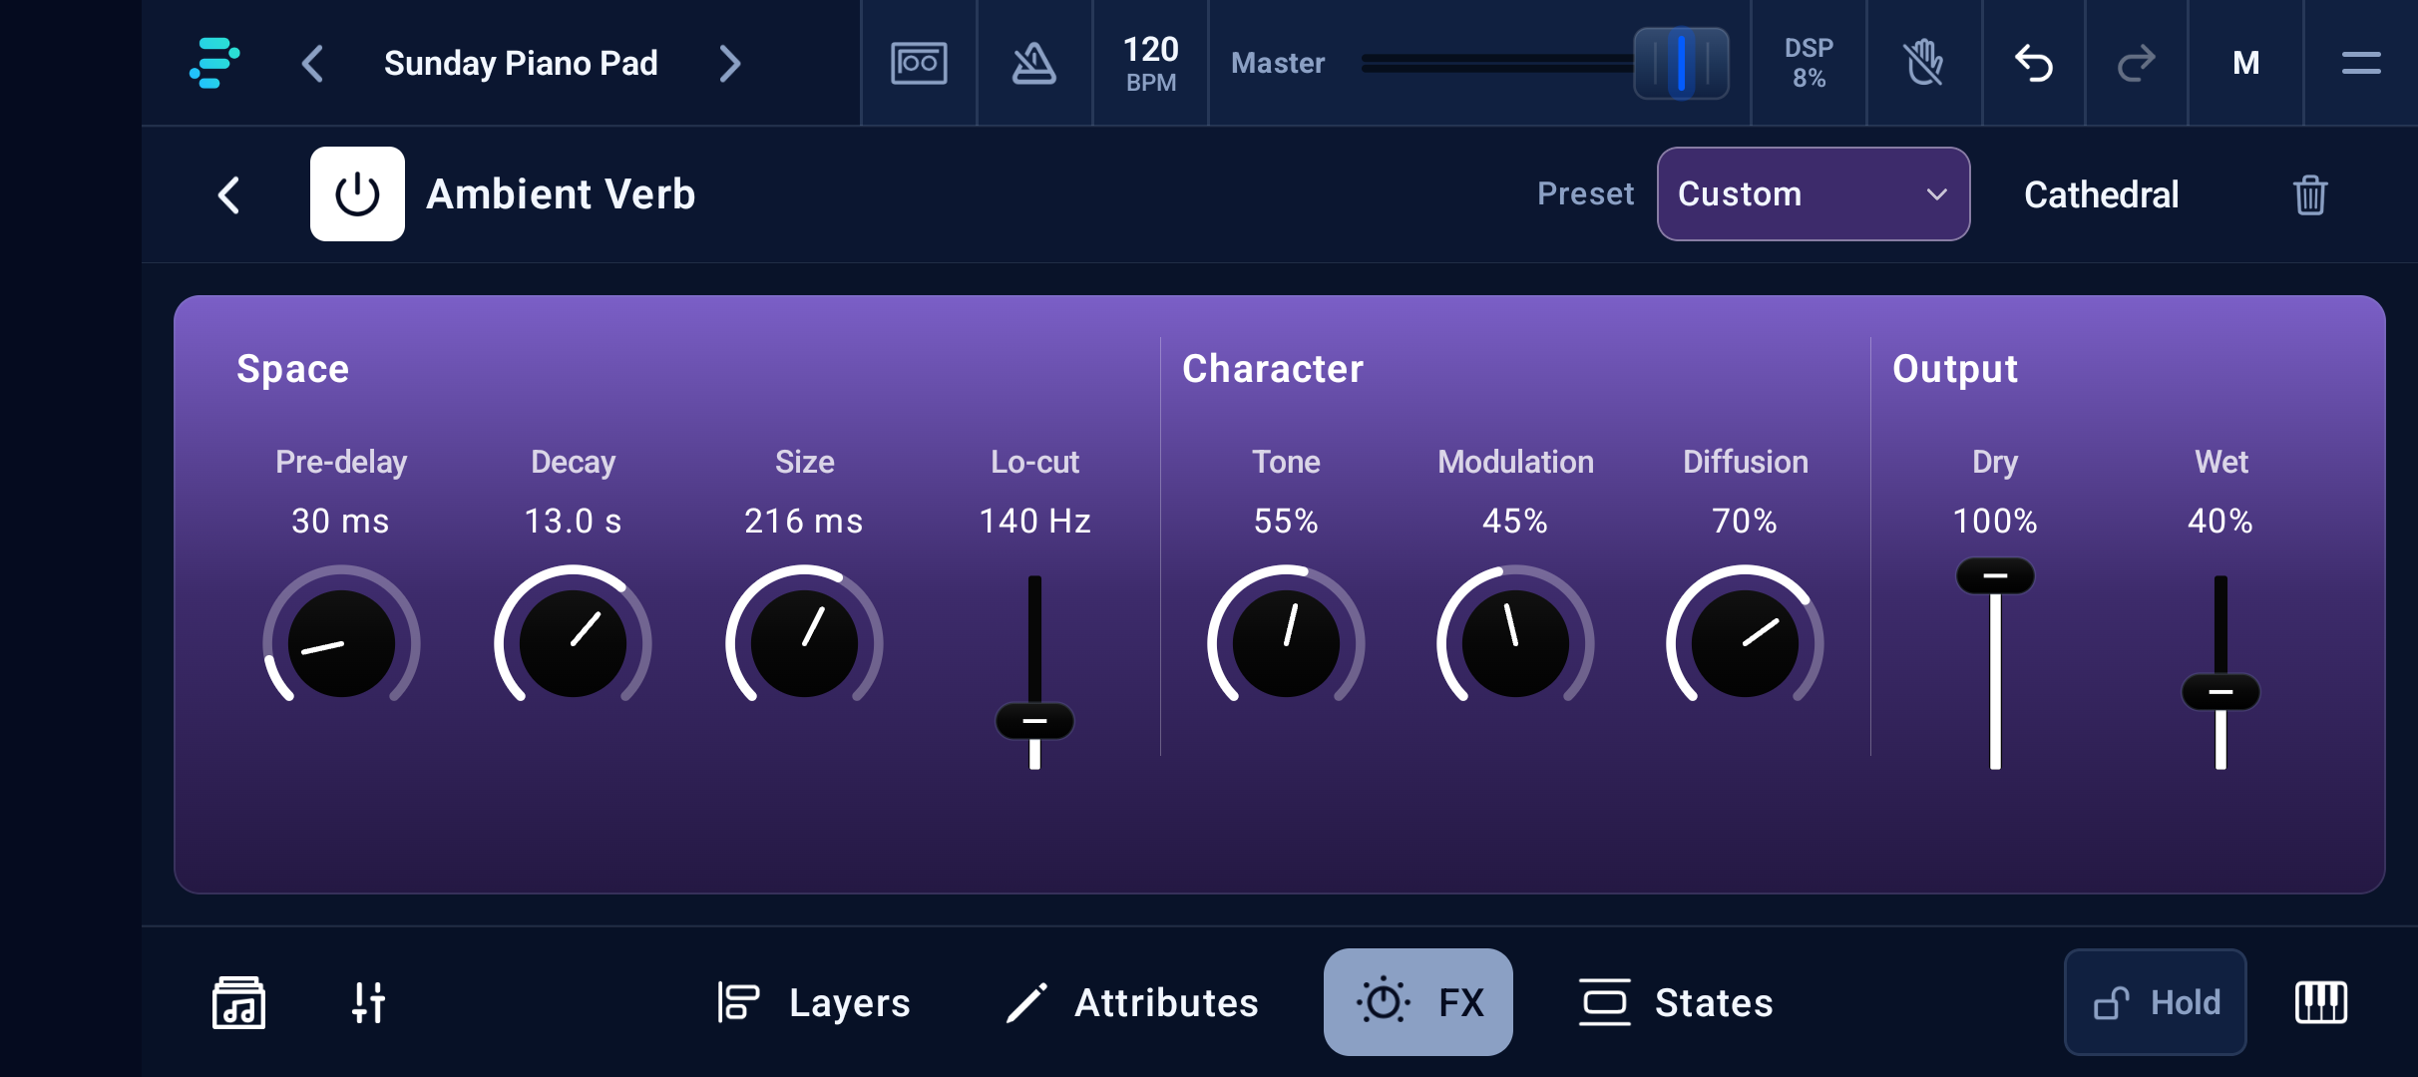Screen dimensions: 2418x1077
Task: Click the panic hand icon
Action: pyautogui.click(x=1924, y=64)
